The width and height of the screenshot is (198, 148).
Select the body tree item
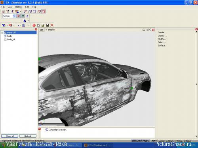(10, 36)
